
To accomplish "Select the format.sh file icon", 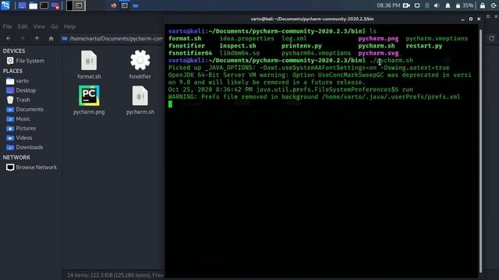I will (89, 61).
